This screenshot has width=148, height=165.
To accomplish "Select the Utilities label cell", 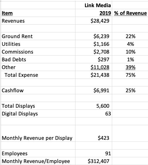I will pyautogui.click(x=38, y=44).
